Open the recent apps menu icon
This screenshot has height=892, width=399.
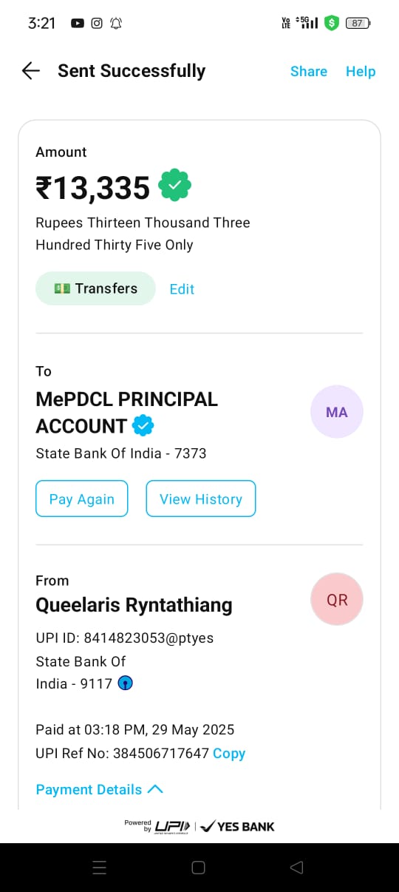point(100,868)
